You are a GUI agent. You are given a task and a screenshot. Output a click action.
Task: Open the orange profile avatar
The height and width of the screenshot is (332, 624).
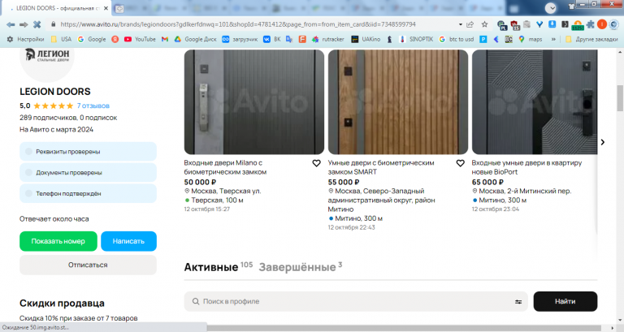click(602, 24)
